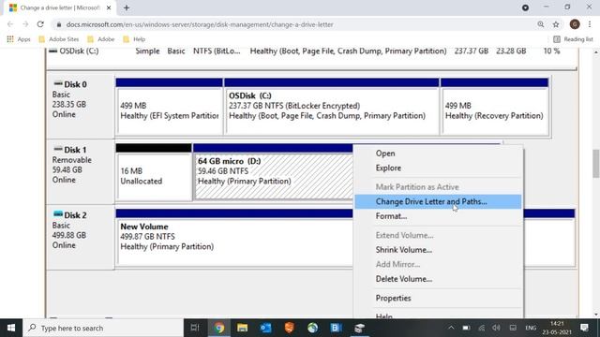
Task: Choose Delete Volume in the context menu
Action: pyautogui.click(x=438, y=279)
